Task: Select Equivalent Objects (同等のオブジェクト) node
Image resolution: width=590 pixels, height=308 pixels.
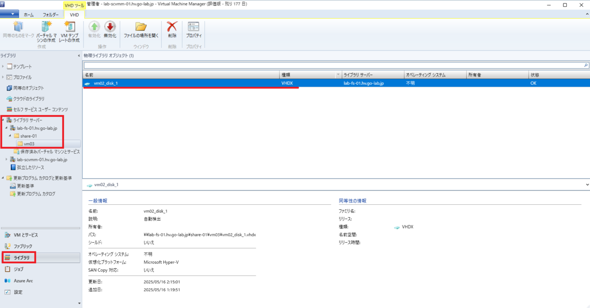Action: (29, 88)
